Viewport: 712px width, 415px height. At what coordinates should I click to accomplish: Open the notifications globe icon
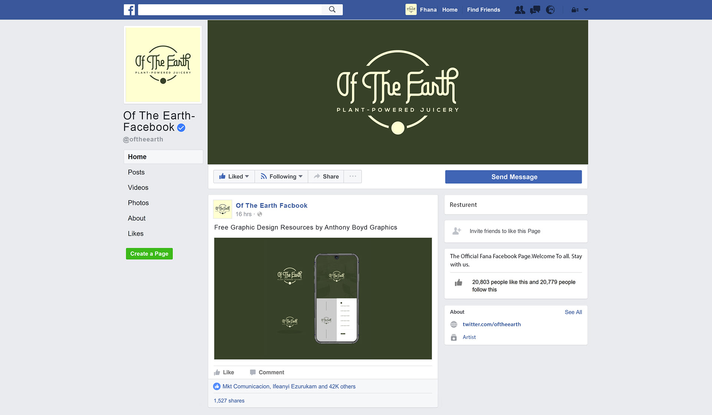[x=550, y=10]
